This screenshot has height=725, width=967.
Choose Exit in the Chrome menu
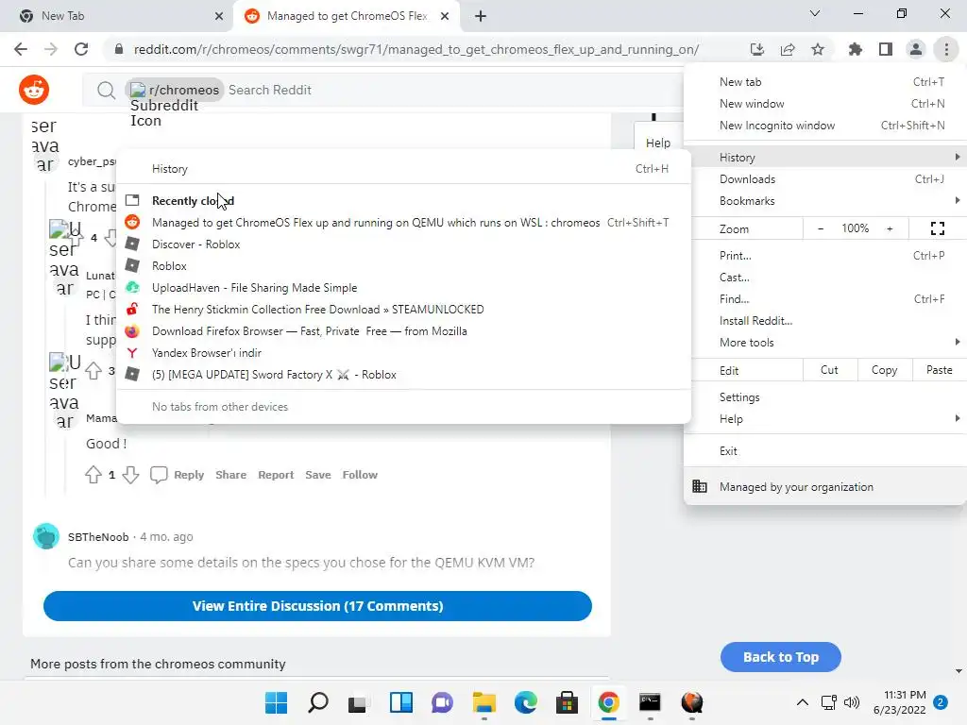[x=824, y=451]
